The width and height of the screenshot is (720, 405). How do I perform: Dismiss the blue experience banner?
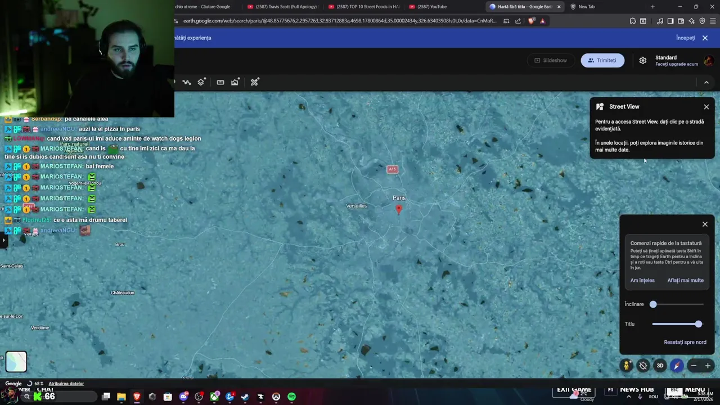pos(705,38)
